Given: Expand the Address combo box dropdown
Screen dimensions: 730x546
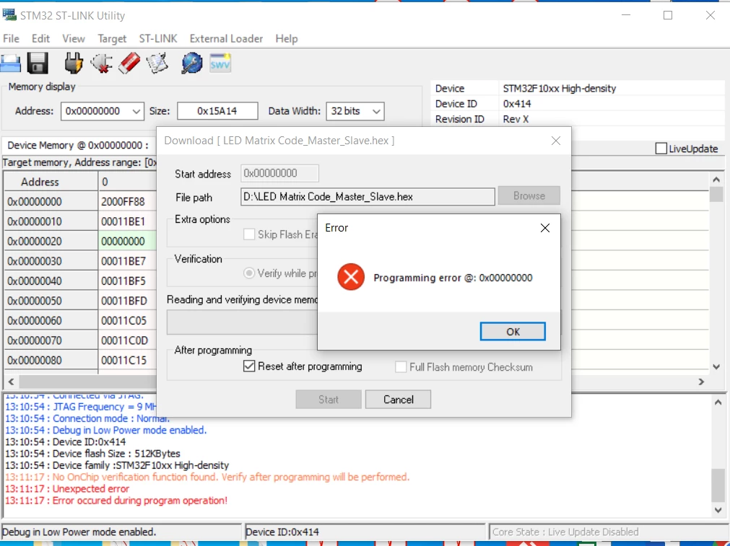Looking at the screenshot, I should (136, 111).
